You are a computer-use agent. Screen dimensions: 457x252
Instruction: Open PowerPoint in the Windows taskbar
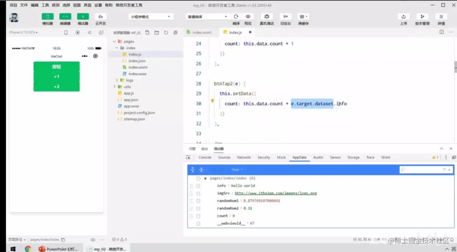point(58,249)
